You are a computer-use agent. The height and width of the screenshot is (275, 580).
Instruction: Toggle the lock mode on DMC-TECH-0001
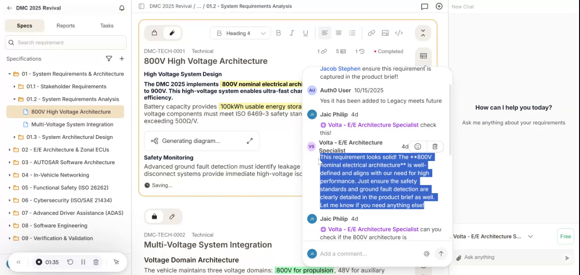coord(155,33)
